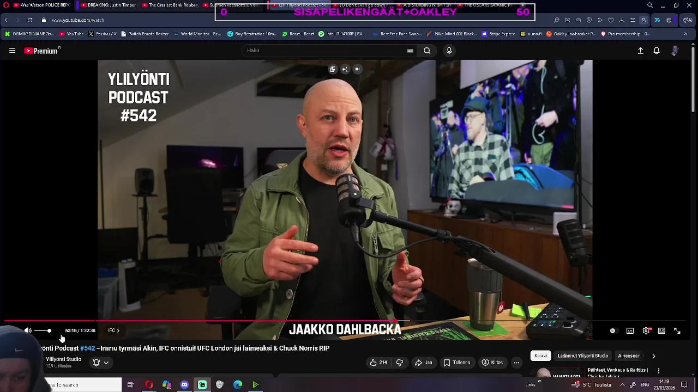Open YouTube notifications bell
This screenshot has height=392, width=698.
click(657, 51)
